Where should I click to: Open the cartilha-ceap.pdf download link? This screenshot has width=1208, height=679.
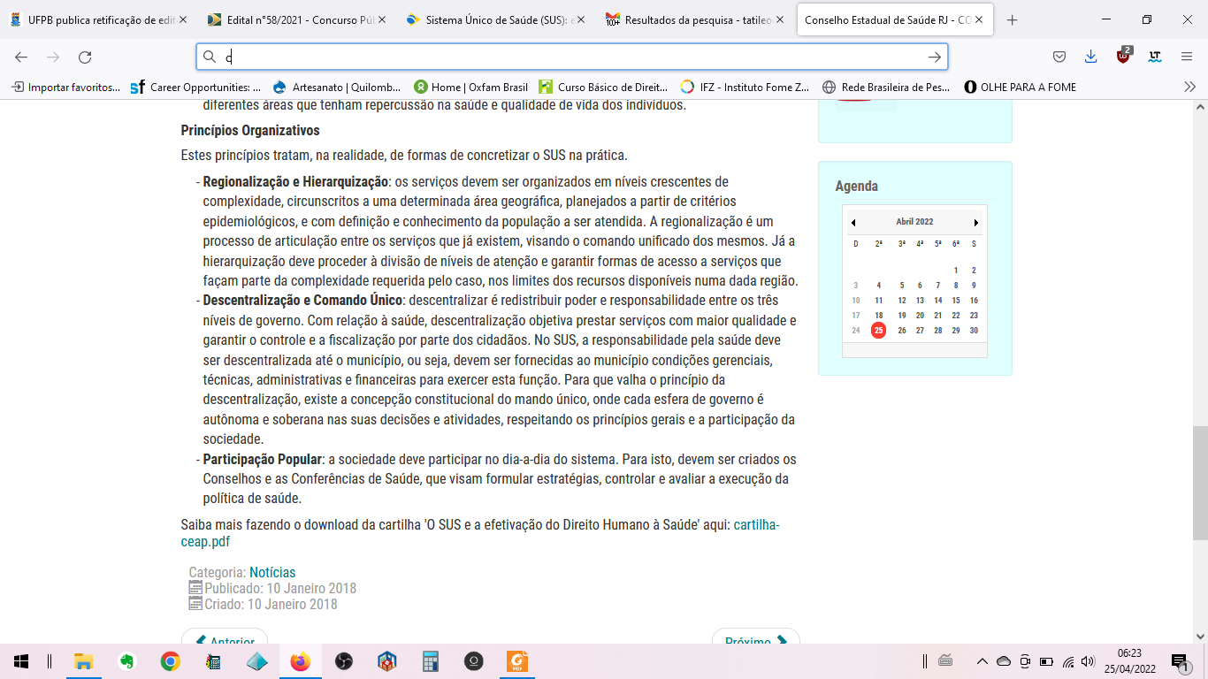click(x=756, y=525)
